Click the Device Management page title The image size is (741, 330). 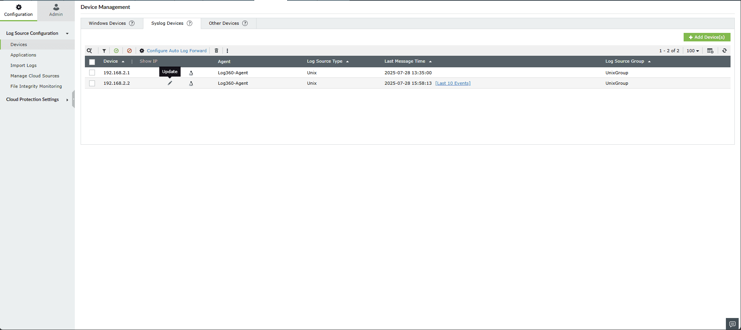(105, 7)
